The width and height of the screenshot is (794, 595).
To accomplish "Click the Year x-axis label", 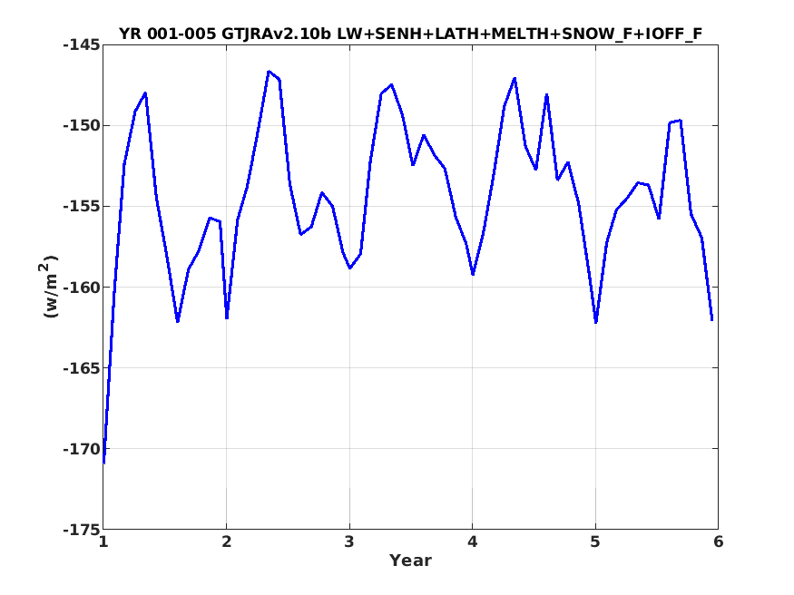I will (x=410, y=561).
